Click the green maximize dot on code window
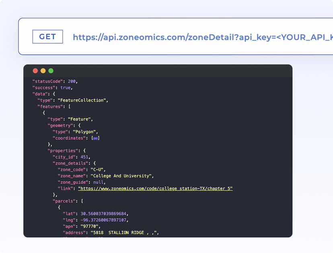Viewport: 333px width, 253px height. [51, 71]
